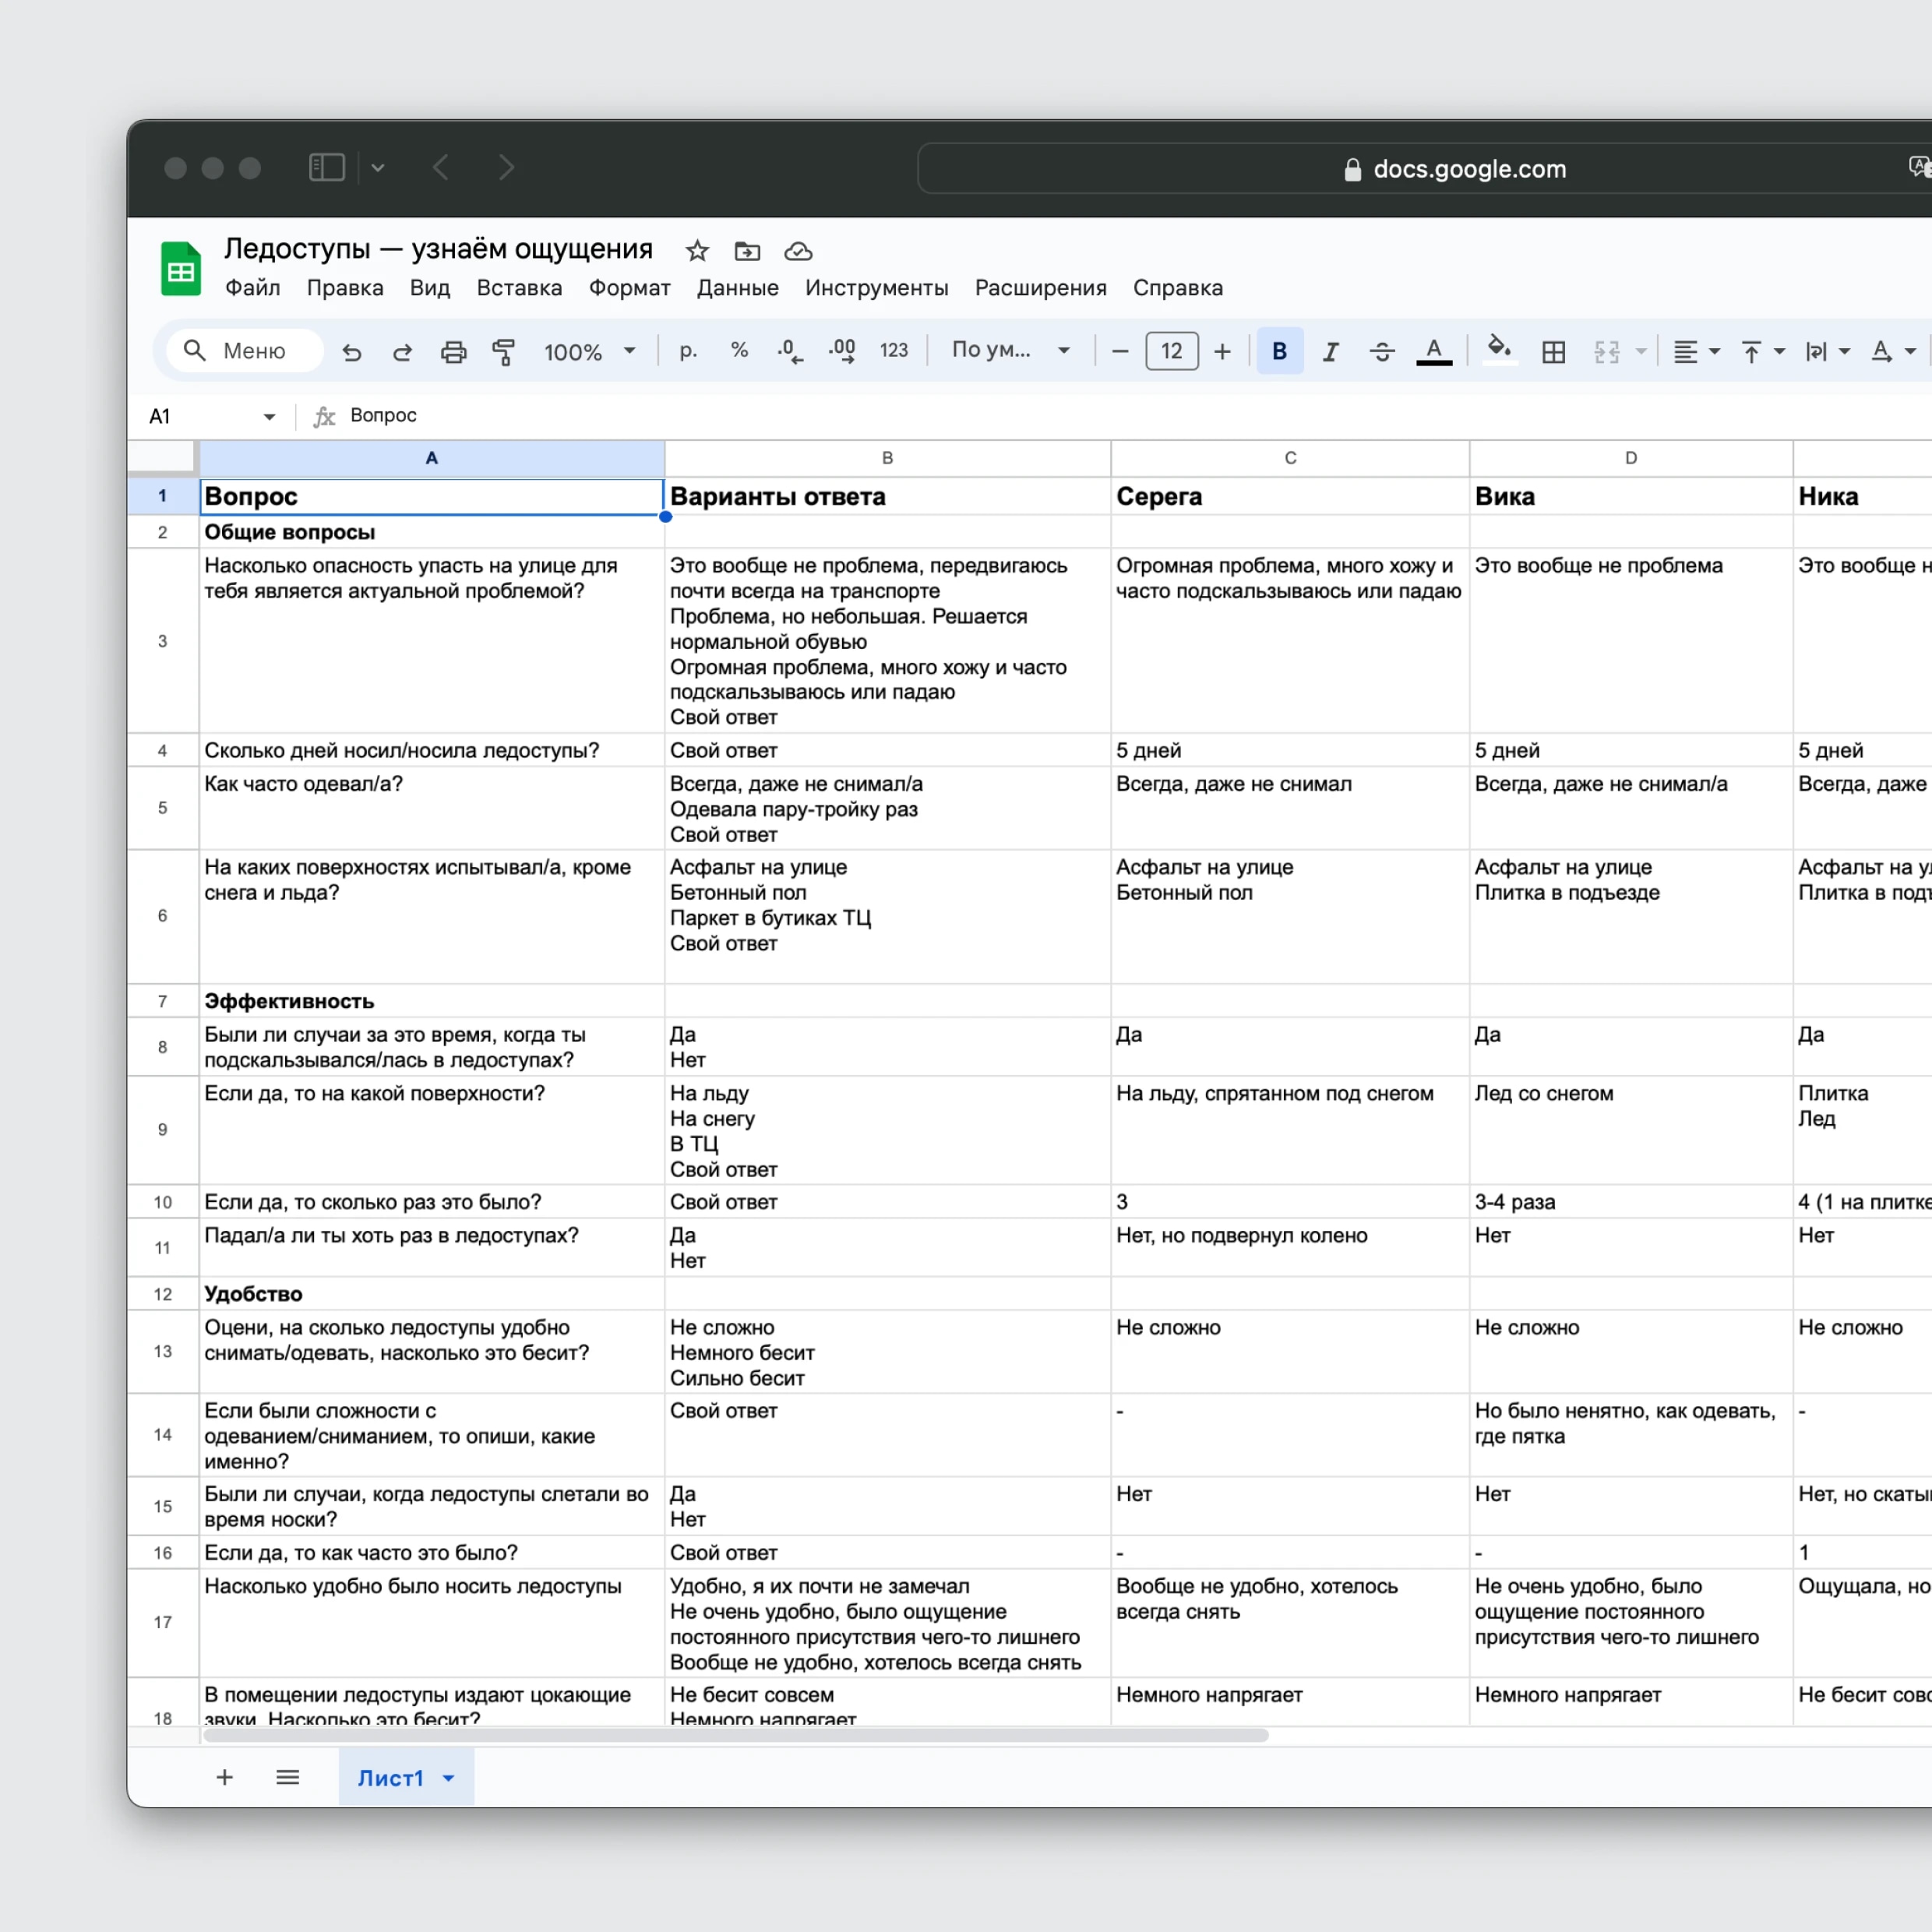Select cell Варианты ответа

(888, 496)
